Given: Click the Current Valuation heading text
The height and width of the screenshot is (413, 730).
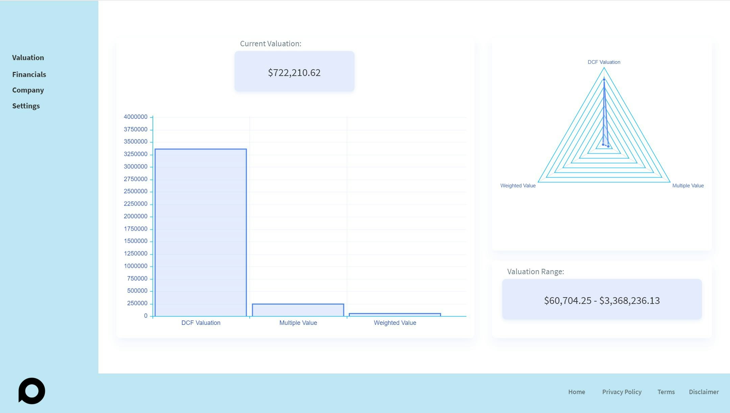Looking at the screenshot, I should 270,44.
